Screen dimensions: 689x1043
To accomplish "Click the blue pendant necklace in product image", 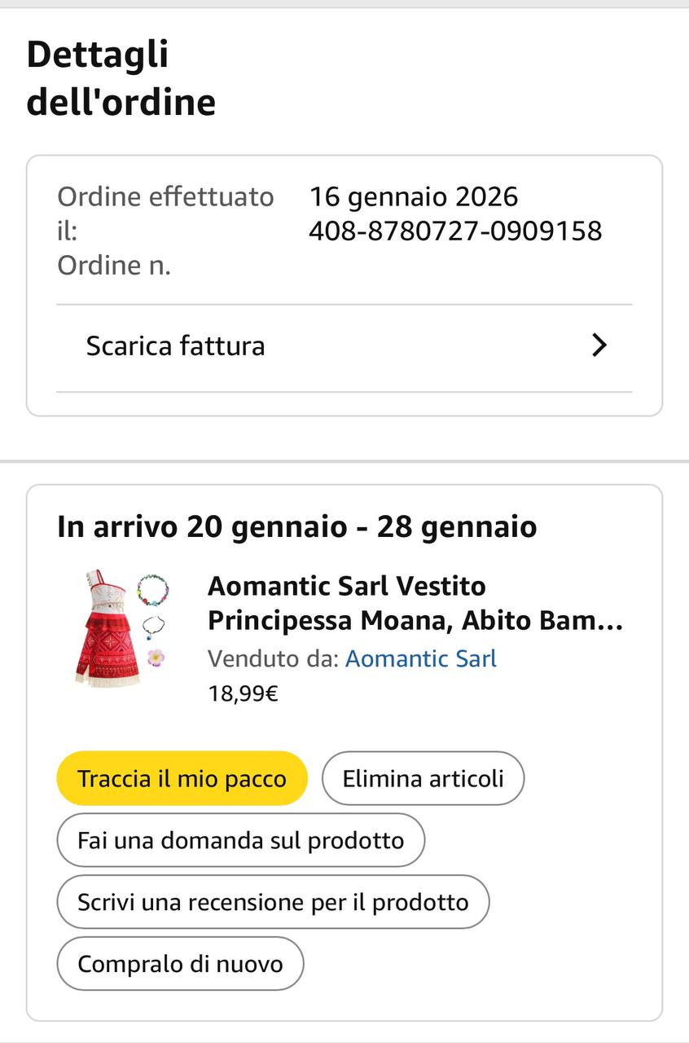I will point(152,627).
